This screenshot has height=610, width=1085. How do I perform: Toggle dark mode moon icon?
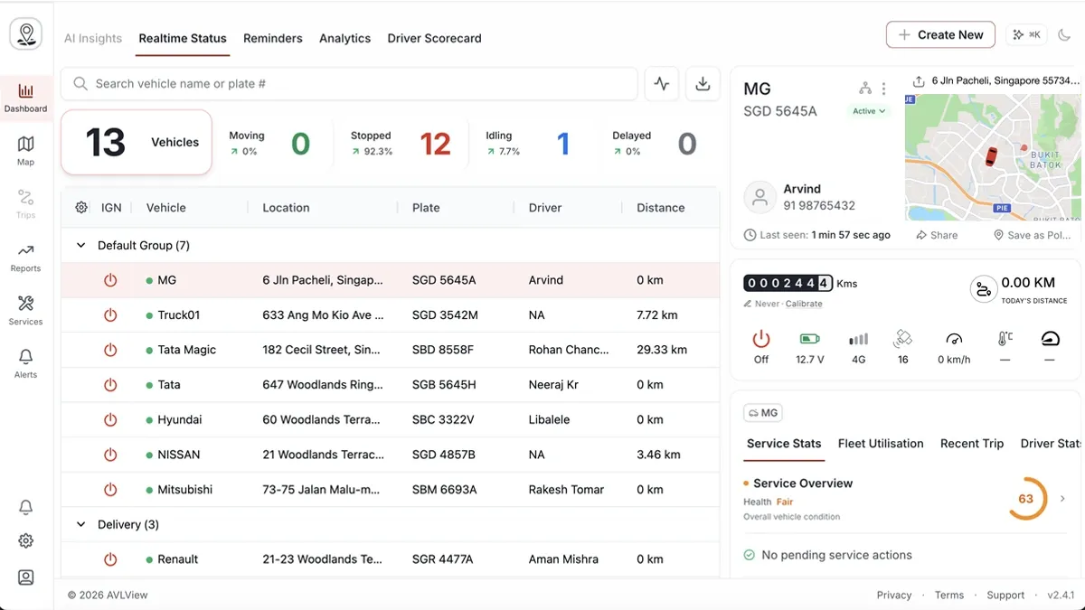pyautogui.click(x=1063, y=35)
